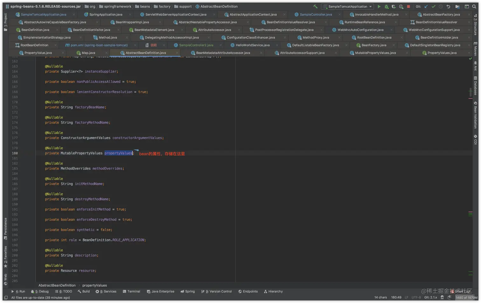Change the LF line separator setting

406,297
